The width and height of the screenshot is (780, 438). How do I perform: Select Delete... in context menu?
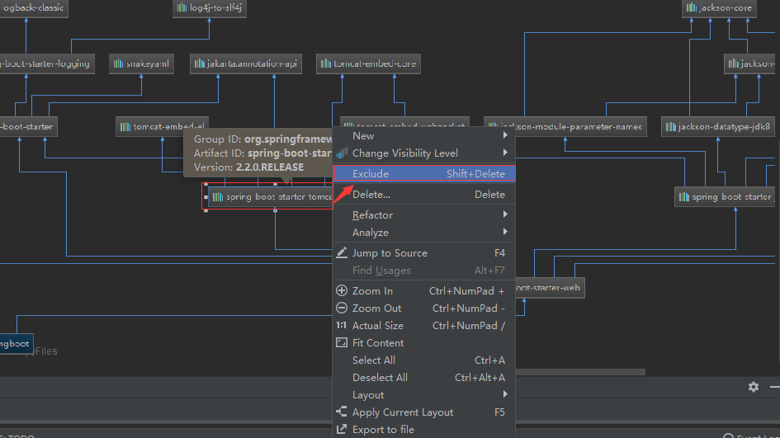pos(423,195)
